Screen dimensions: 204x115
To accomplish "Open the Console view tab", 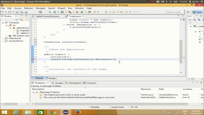I will (x=89, y=83).
